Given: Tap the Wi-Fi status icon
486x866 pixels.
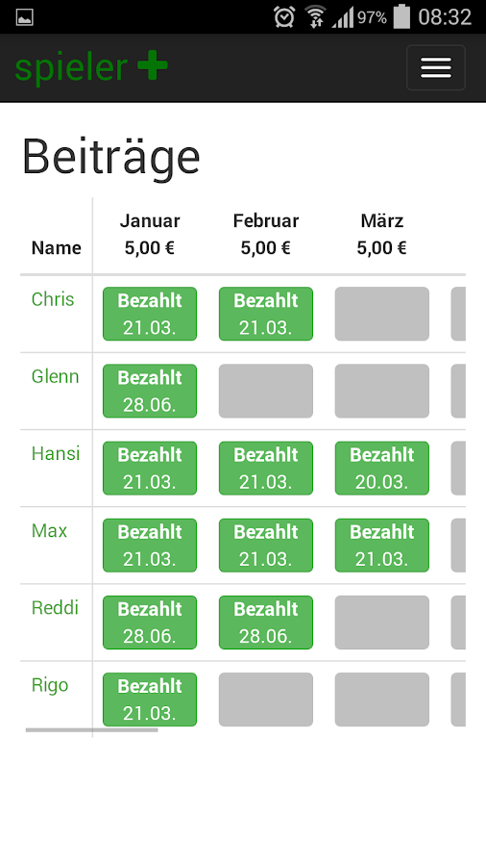Looking at the screenshot, I should click(x=315, y=17).
